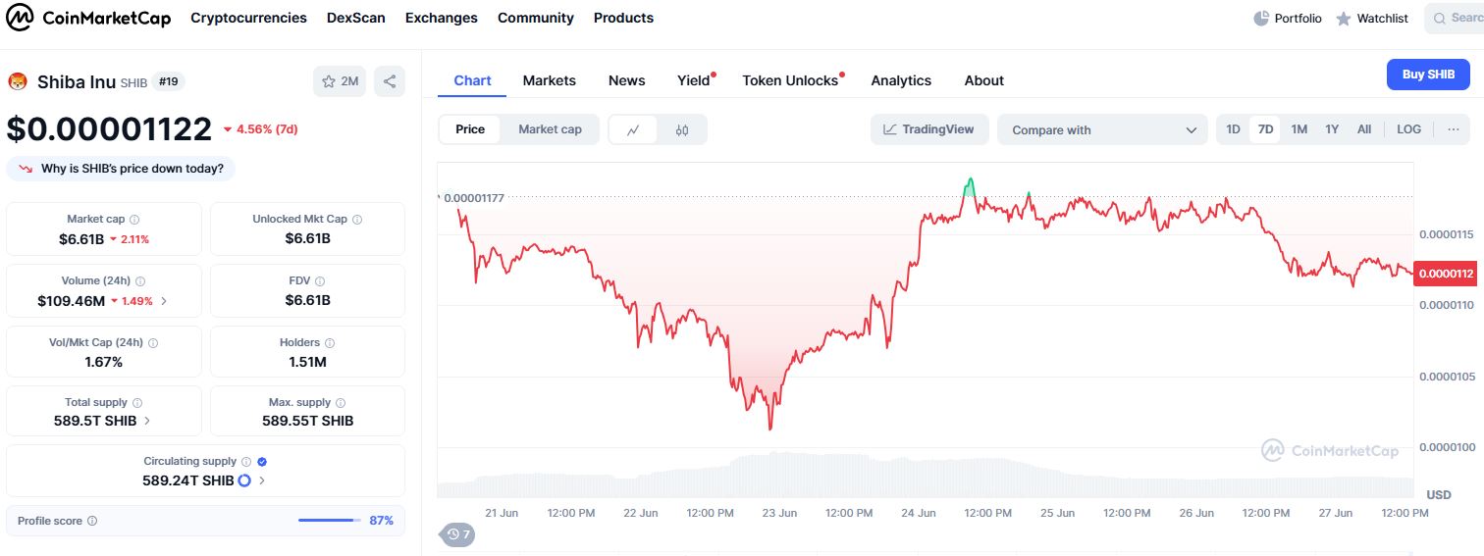The image size is (1484, 556).
Task: Open the Portfolio pie icon link
Action: point(1288,18)
